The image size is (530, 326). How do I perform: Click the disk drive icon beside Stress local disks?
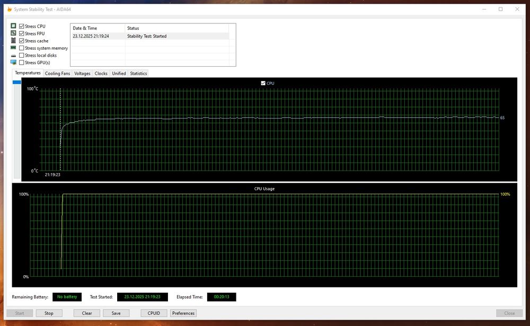(x=13, y=56)
